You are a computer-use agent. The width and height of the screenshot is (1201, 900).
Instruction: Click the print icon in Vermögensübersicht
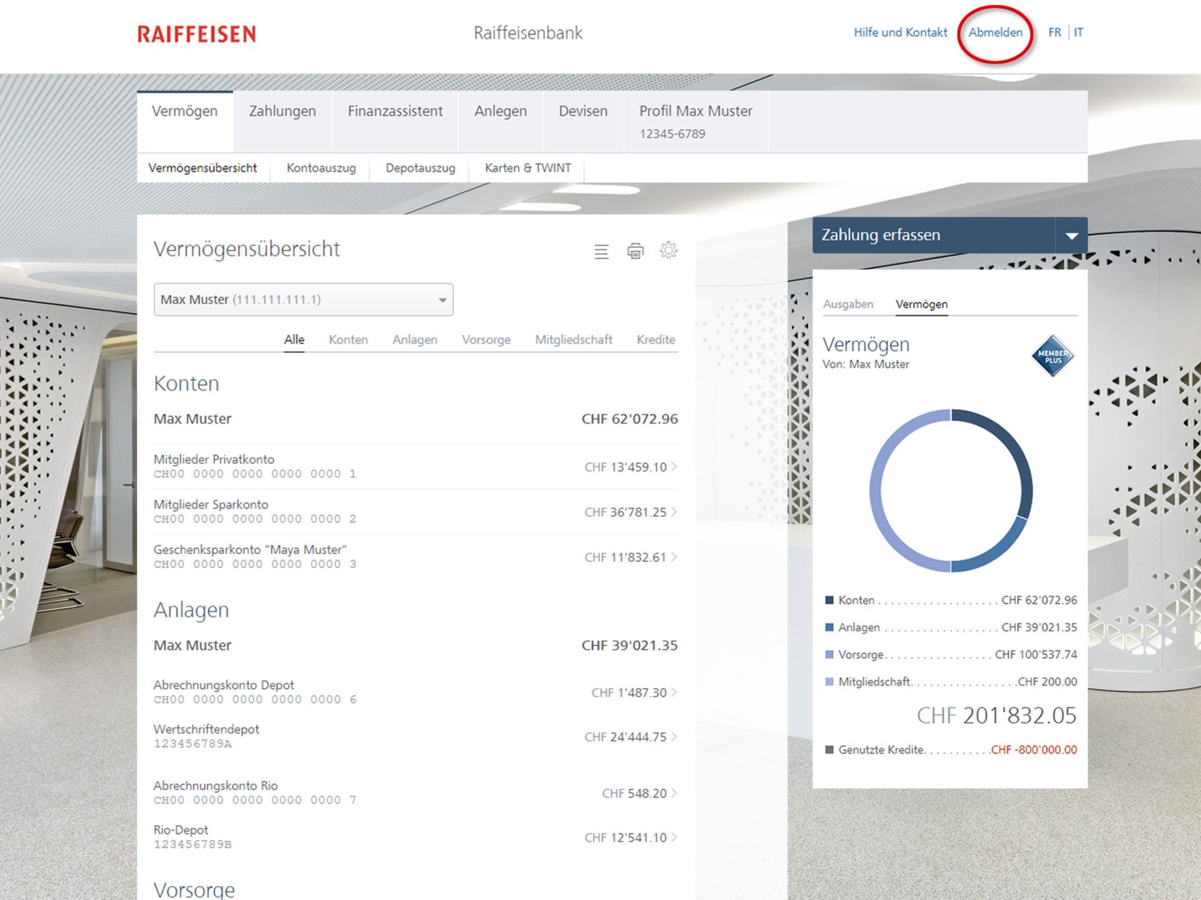pos(635,251)
